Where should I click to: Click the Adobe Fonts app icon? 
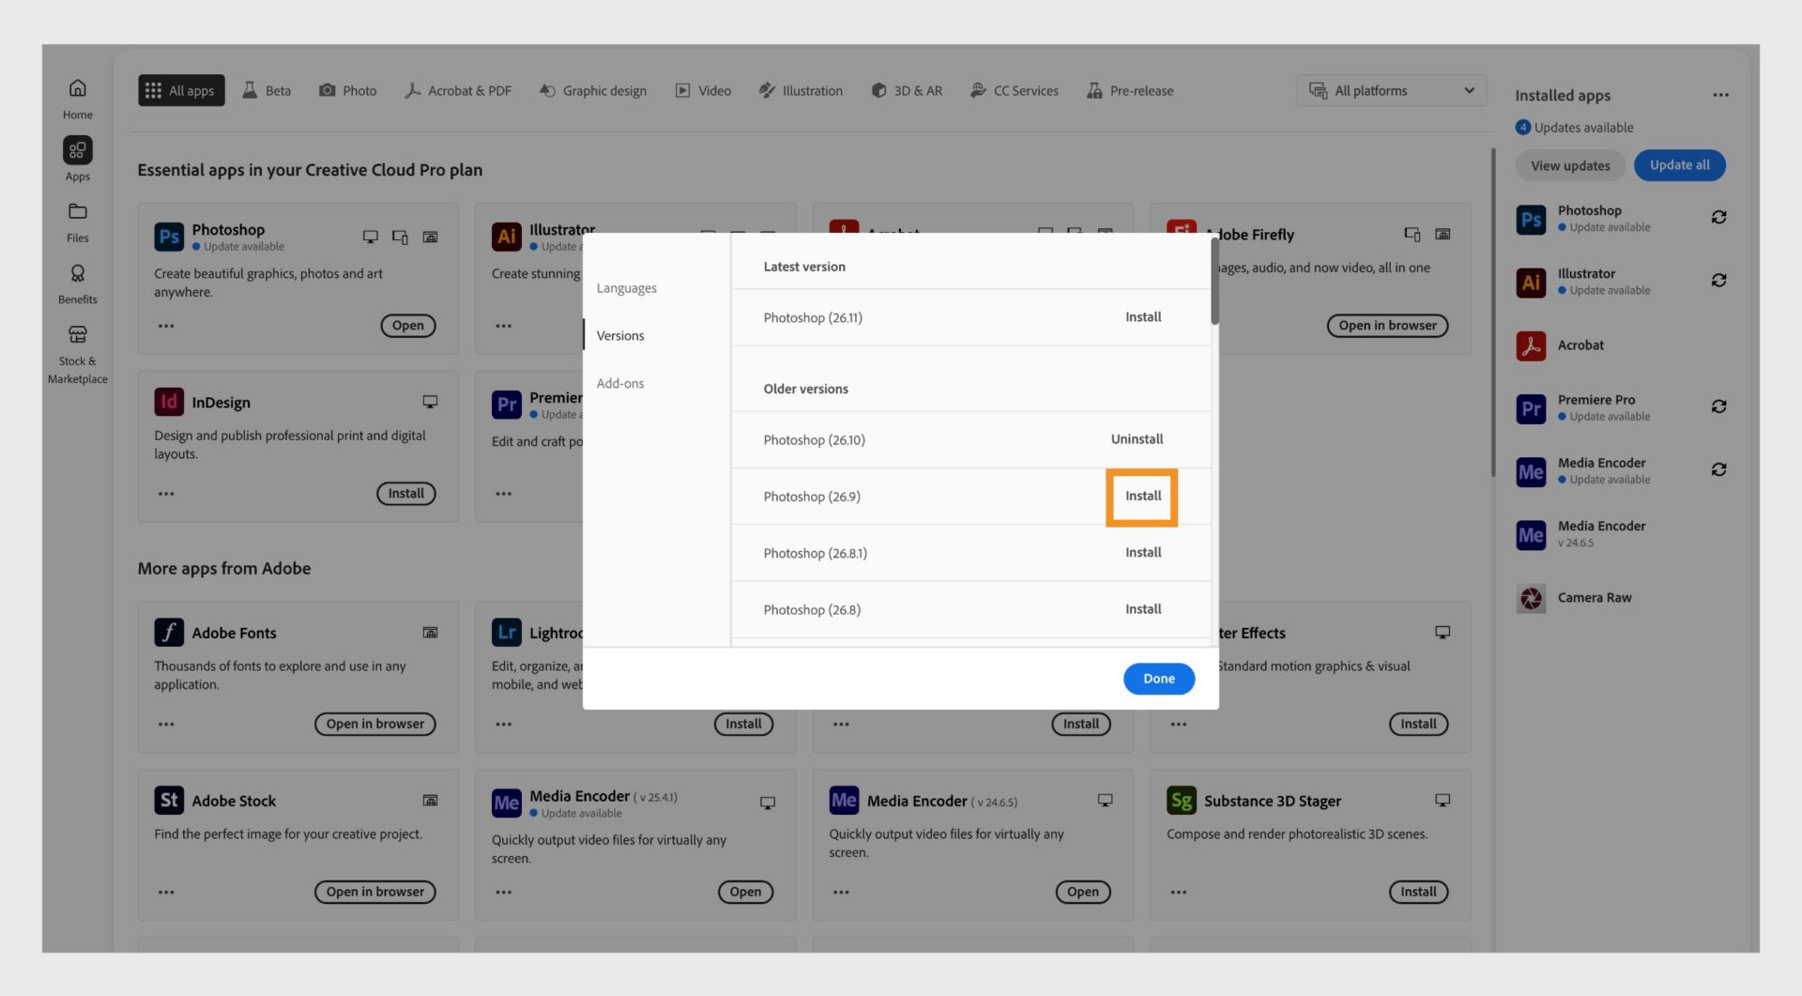tap(169, 632)
